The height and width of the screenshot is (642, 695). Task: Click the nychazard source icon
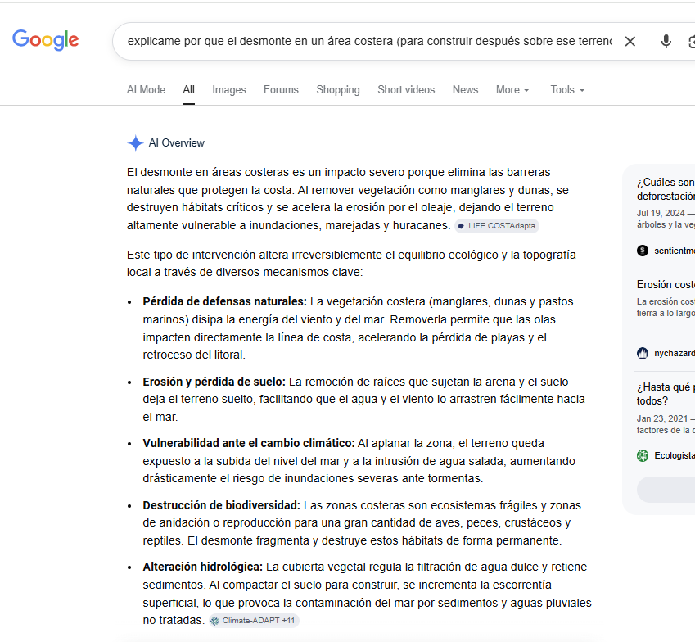[643, 353]
